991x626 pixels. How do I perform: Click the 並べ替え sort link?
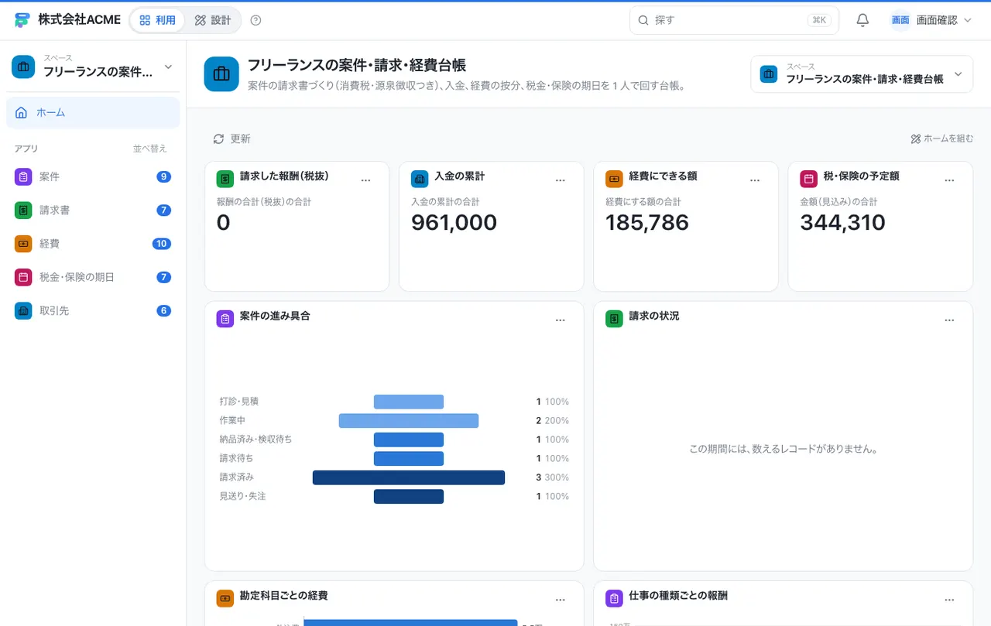[x=149, y=149]
